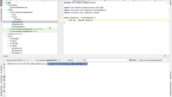Collapse the test package
This screenshot has width=172, height=97.
pyautogui.click(x=10, y=17)
